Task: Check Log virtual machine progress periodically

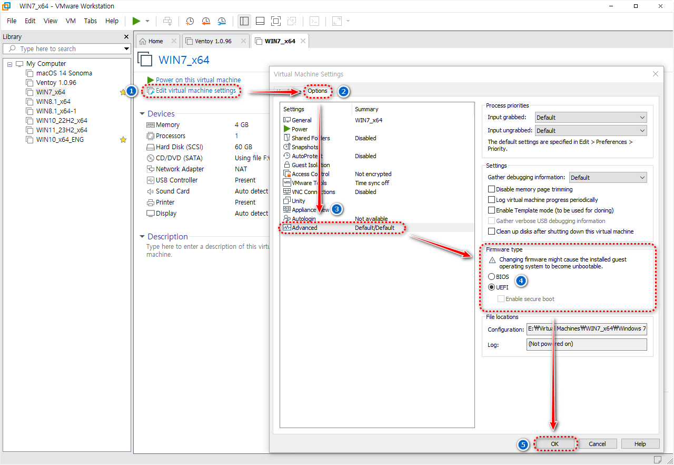Action: (492, 200)
